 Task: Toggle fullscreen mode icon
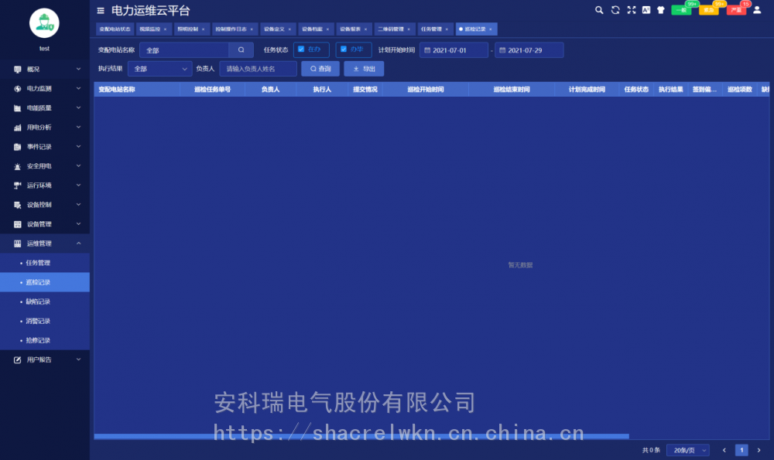[x=631, y=10]
